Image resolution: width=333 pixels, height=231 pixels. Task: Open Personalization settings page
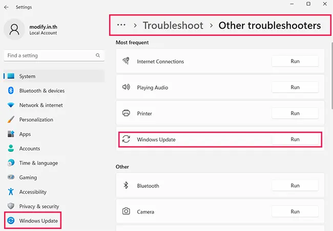click(36, 119)
